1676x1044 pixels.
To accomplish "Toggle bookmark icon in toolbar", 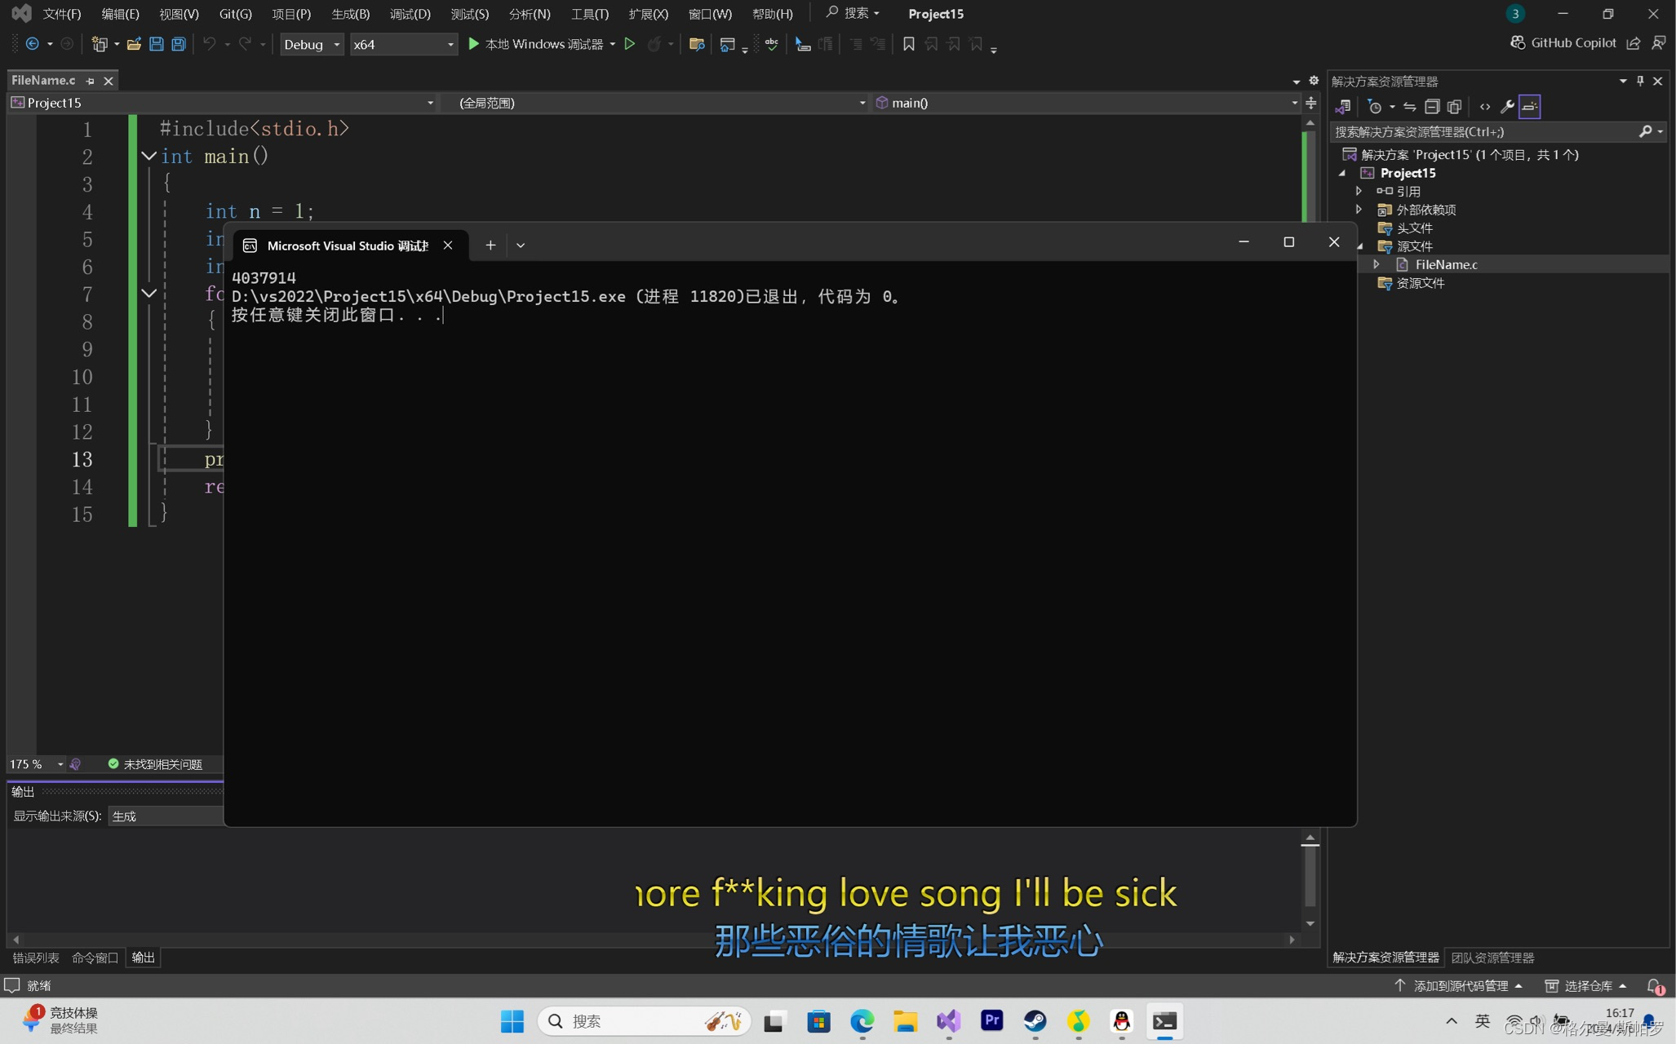I will [x=908, y=44].
